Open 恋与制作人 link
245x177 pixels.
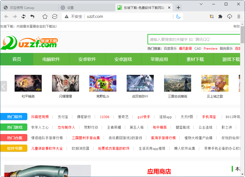coord(66,127)
